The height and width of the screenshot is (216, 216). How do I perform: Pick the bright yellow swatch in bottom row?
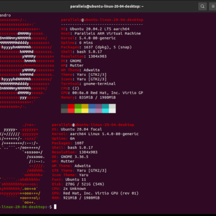pyautogui.click(x=85, y=111)
